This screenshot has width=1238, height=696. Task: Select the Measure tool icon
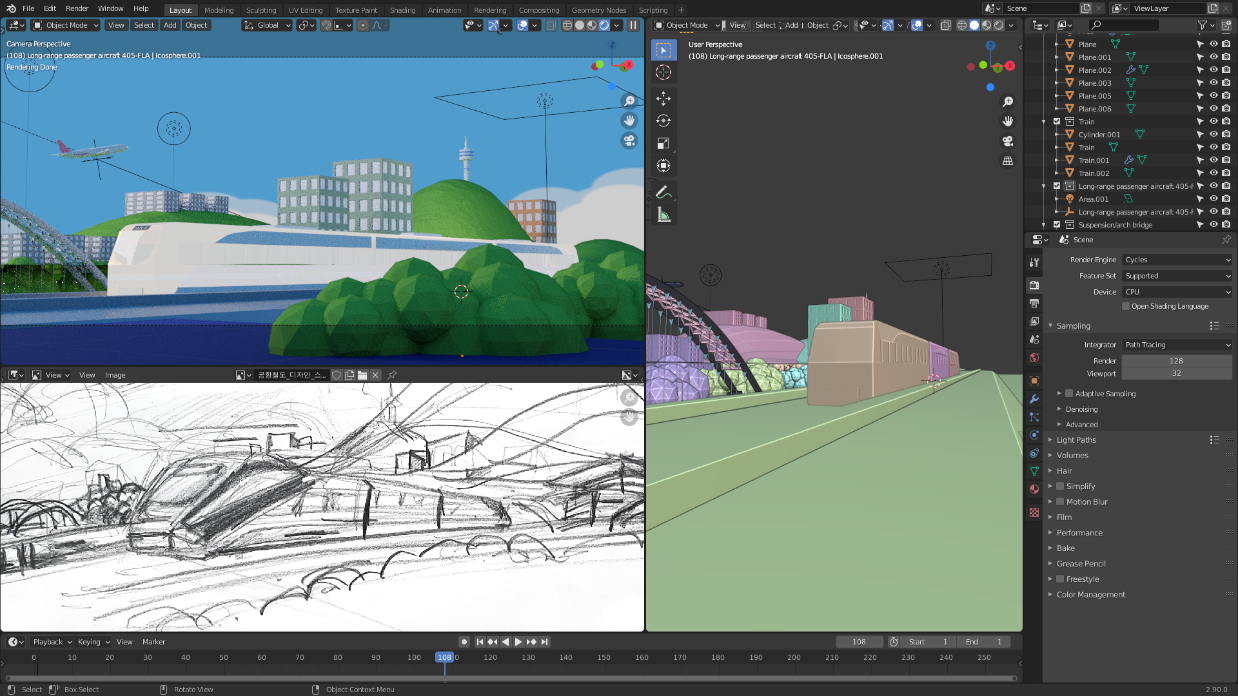(x=663, y=215)
